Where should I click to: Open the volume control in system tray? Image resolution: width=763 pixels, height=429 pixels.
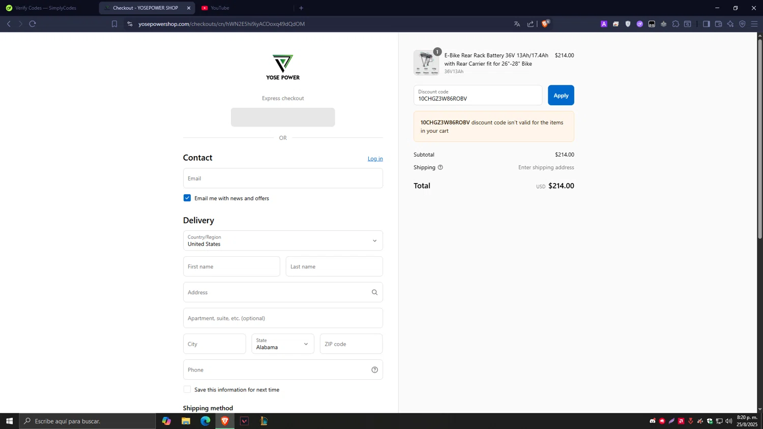[x=729, y=421]
